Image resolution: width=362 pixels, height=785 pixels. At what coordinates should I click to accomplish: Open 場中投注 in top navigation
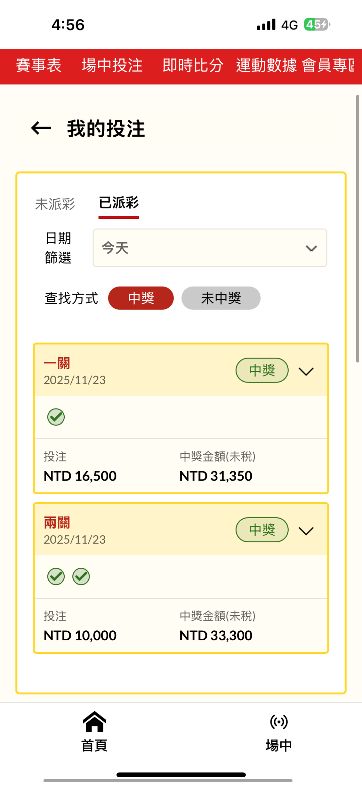coord(112,65)
